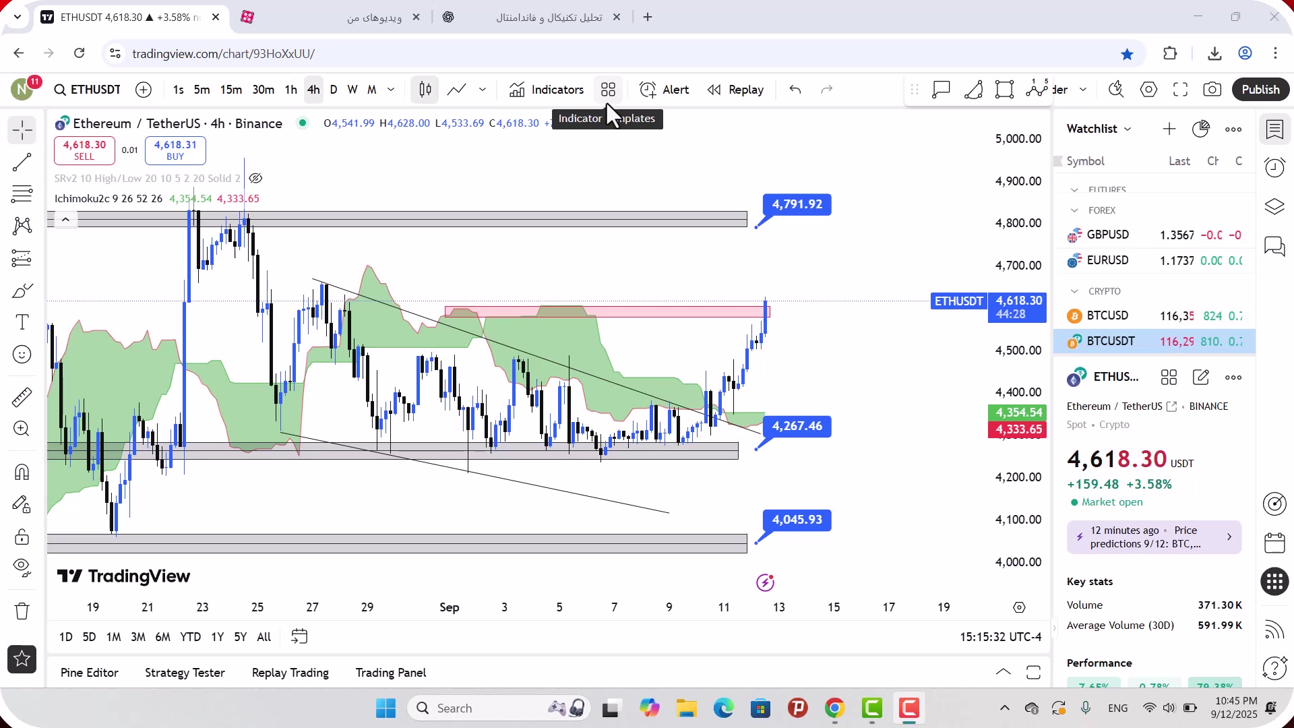Open File Explorer from taskbar
1294x728 pixels.
(x=686, y=708)
